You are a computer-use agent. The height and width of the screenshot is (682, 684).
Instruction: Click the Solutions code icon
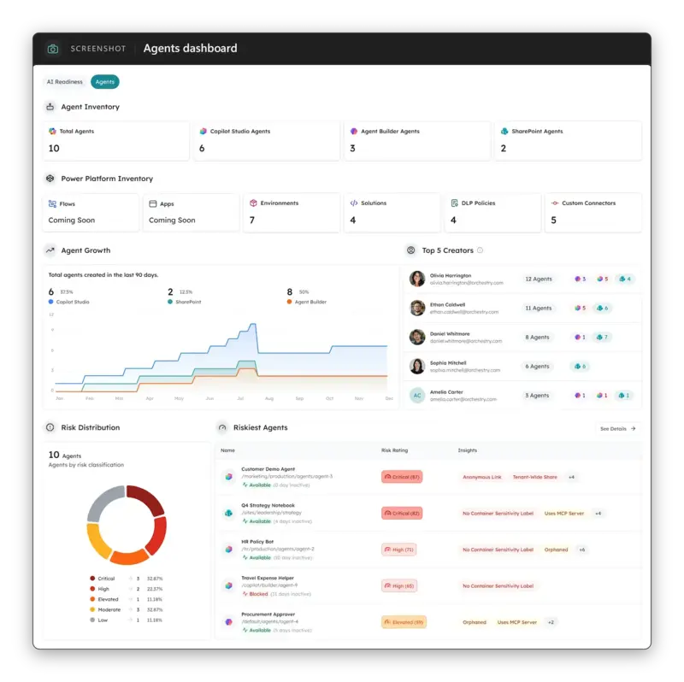click(x=354, y=203)
